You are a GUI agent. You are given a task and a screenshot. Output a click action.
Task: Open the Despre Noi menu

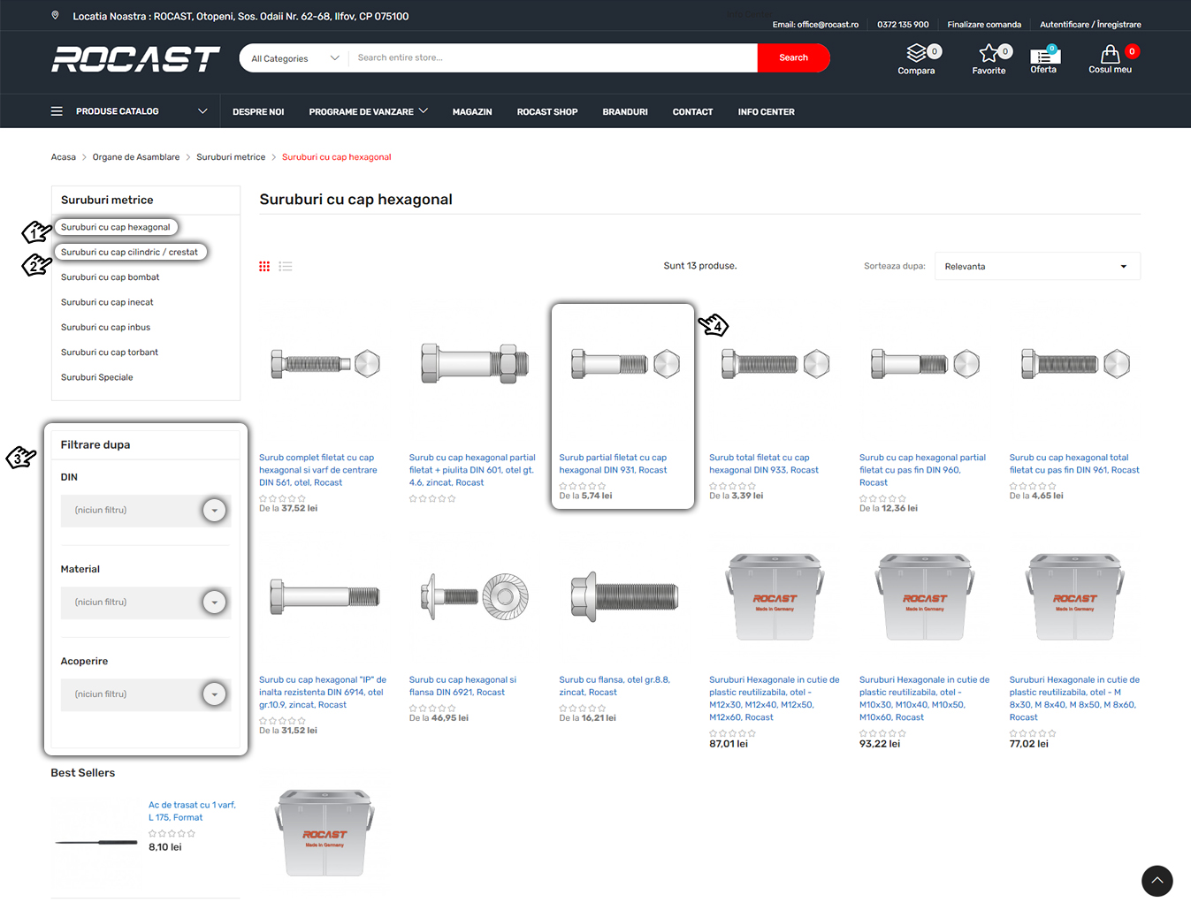tap(258, 112)
